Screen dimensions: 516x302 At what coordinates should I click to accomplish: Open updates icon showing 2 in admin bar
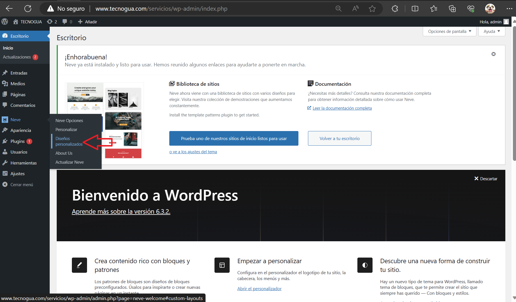click(x=52, y=22)
